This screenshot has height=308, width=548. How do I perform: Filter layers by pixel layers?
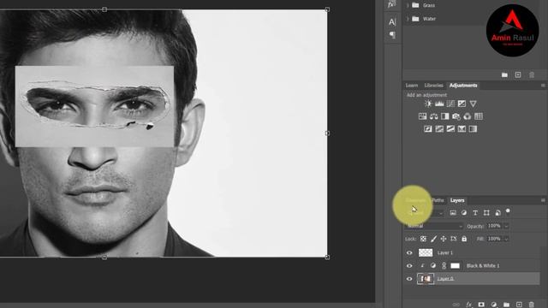coord(453,213)
